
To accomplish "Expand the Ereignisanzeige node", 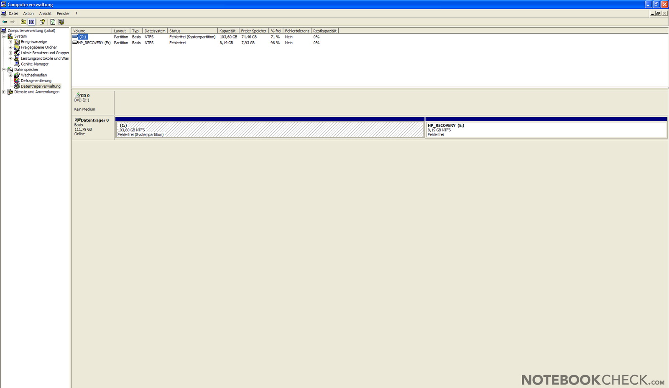I will pos(10,42).
